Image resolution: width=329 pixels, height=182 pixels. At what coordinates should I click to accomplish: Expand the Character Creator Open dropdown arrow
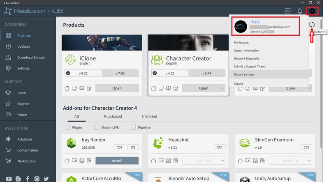(222, 88)
